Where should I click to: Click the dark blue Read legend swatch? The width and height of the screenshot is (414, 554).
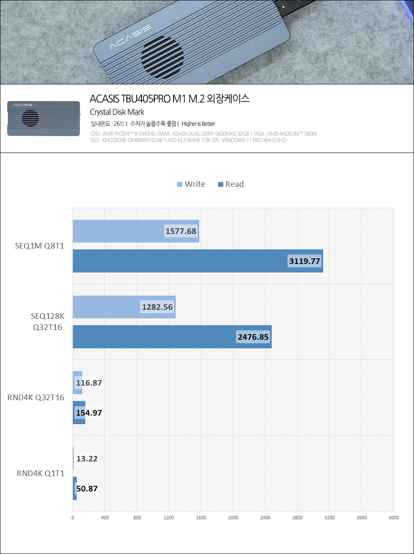[221, 184]
